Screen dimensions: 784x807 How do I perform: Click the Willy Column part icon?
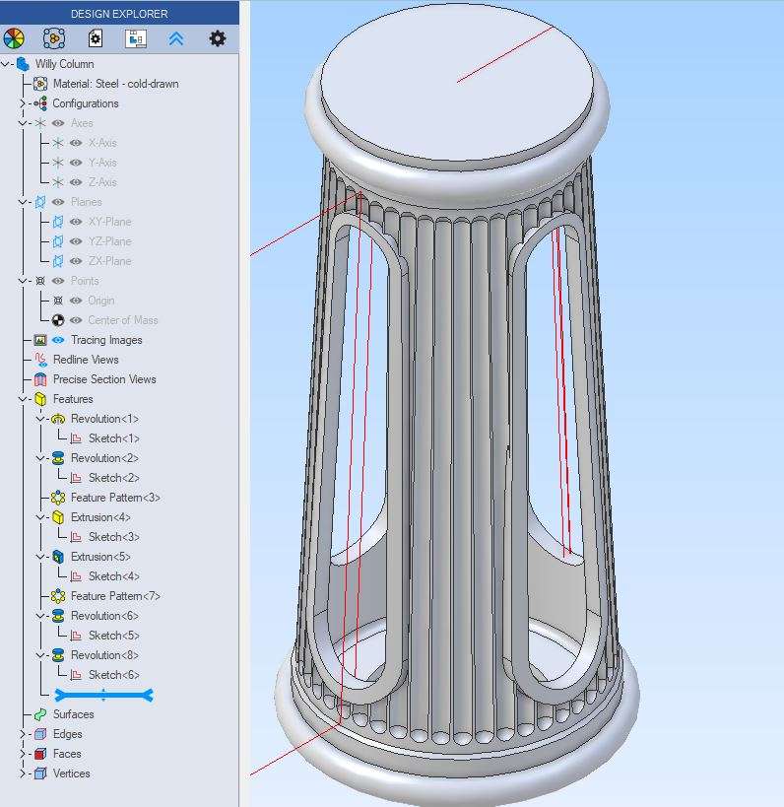coord(23,64)
